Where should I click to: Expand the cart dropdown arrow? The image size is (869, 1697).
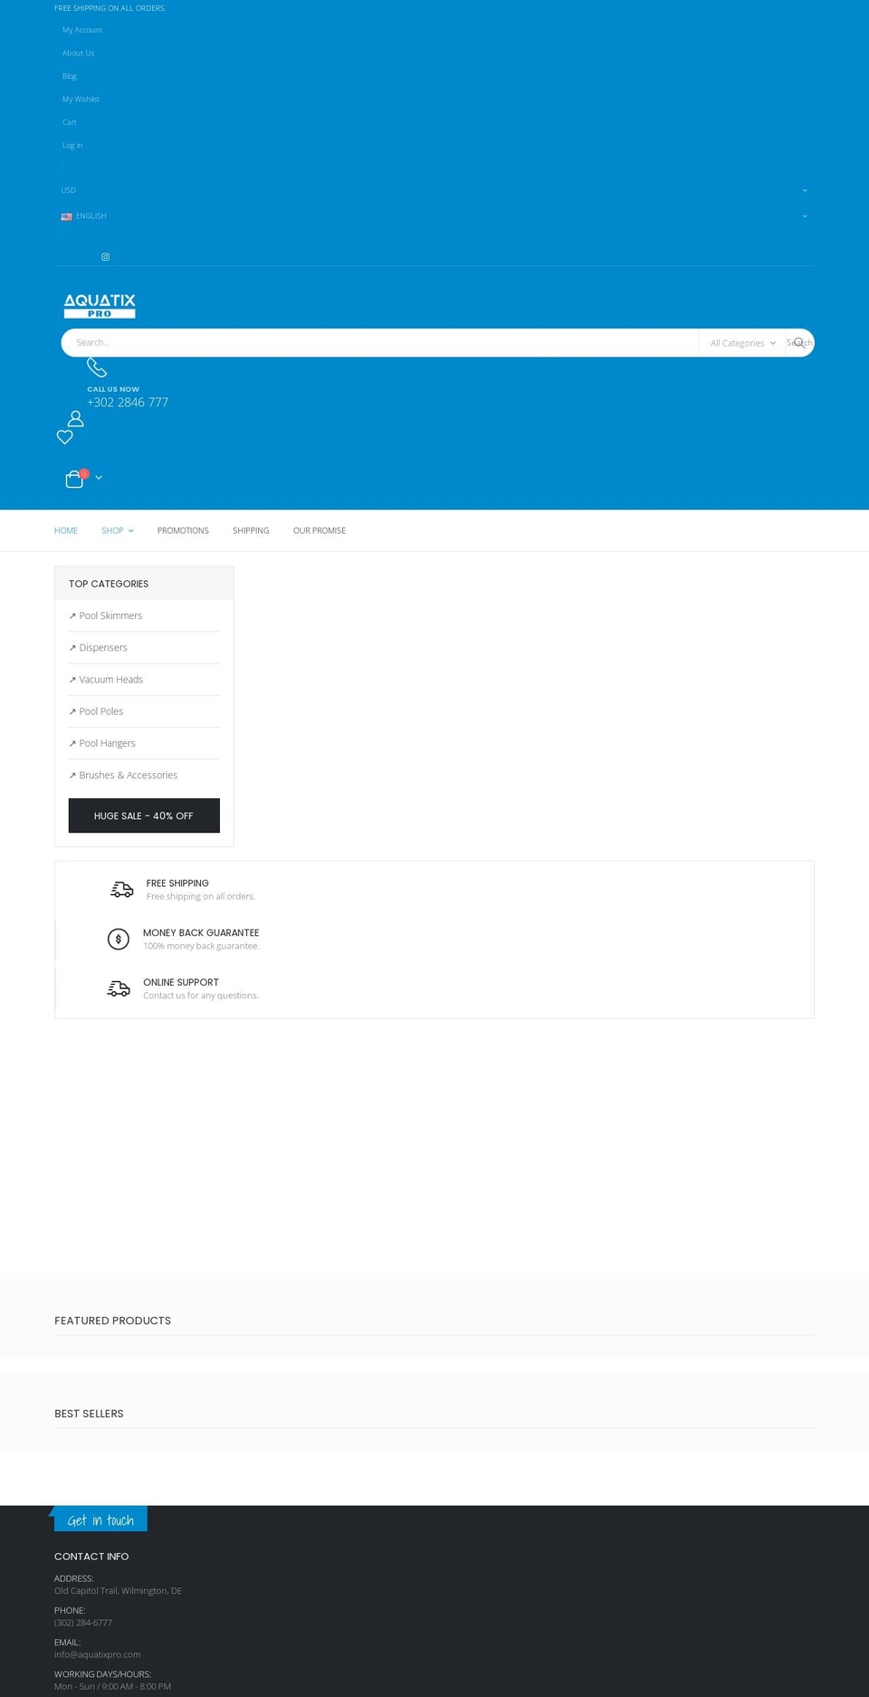99,477
